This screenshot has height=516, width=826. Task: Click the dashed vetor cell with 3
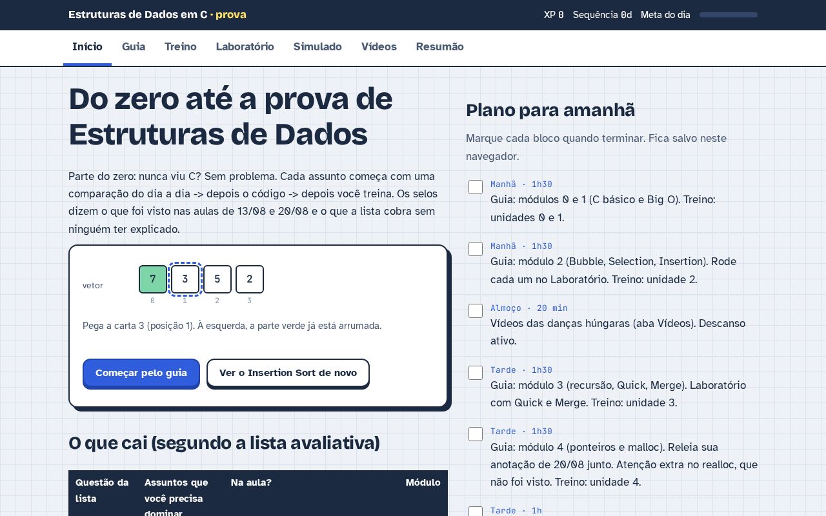coord(185,279)
